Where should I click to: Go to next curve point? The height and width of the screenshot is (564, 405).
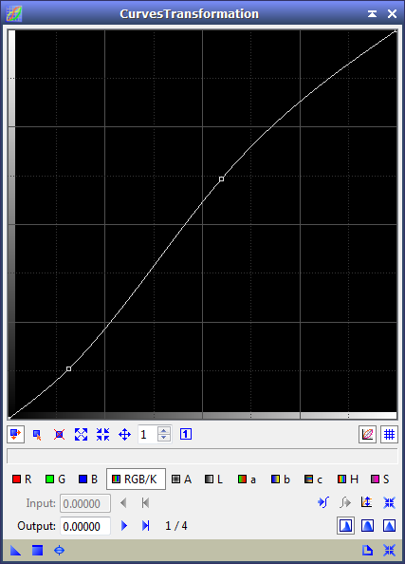coord(124,526)
